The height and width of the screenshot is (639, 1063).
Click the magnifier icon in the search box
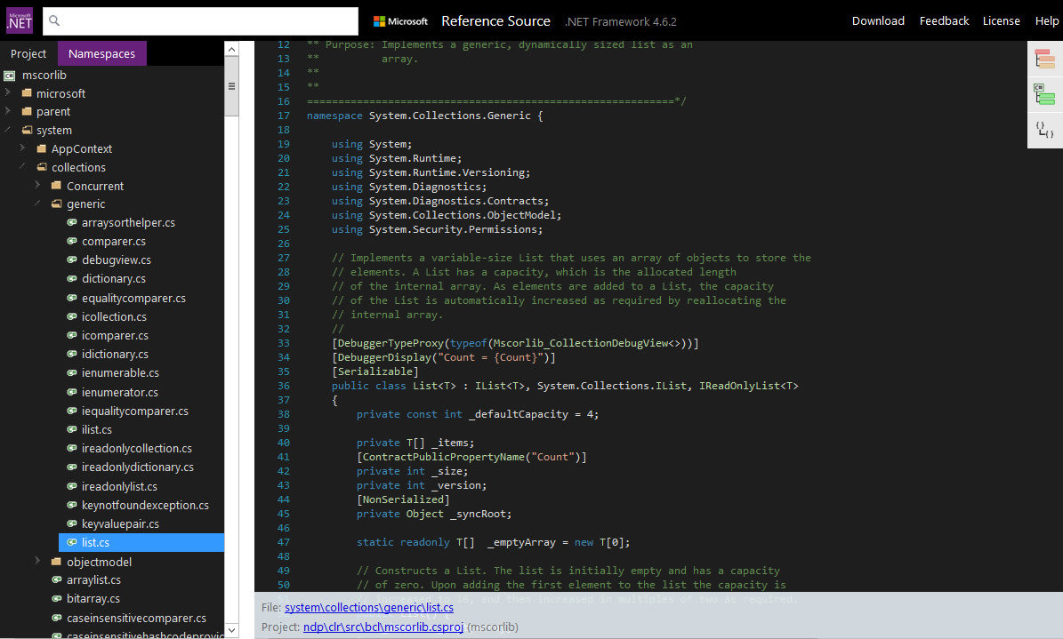point(54,21)
